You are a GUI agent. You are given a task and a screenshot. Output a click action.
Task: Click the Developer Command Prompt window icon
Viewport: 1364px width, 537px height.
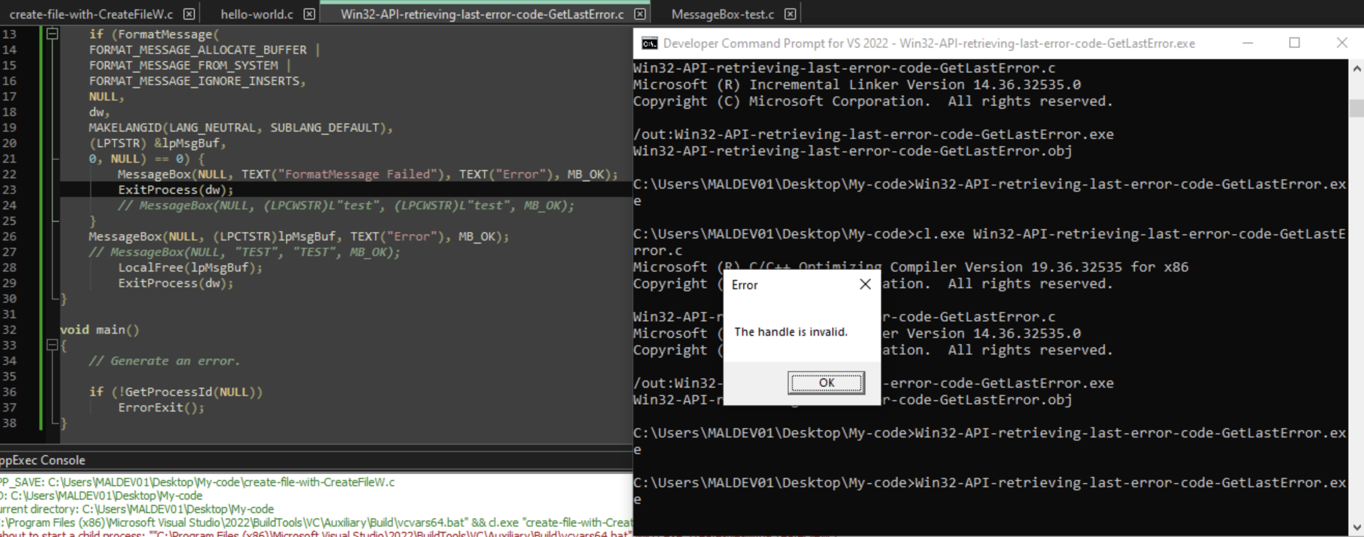click(x=649, y=44)
